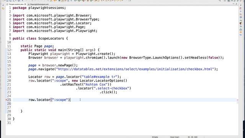Click the datatables.net URL string on line 17
Image resolution: width=245 pixels, height=138 pixels.
point(135,69)
